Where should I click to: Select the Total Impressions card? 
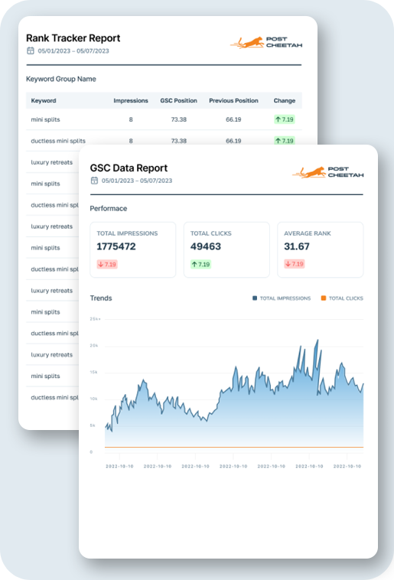coord(133,249)
